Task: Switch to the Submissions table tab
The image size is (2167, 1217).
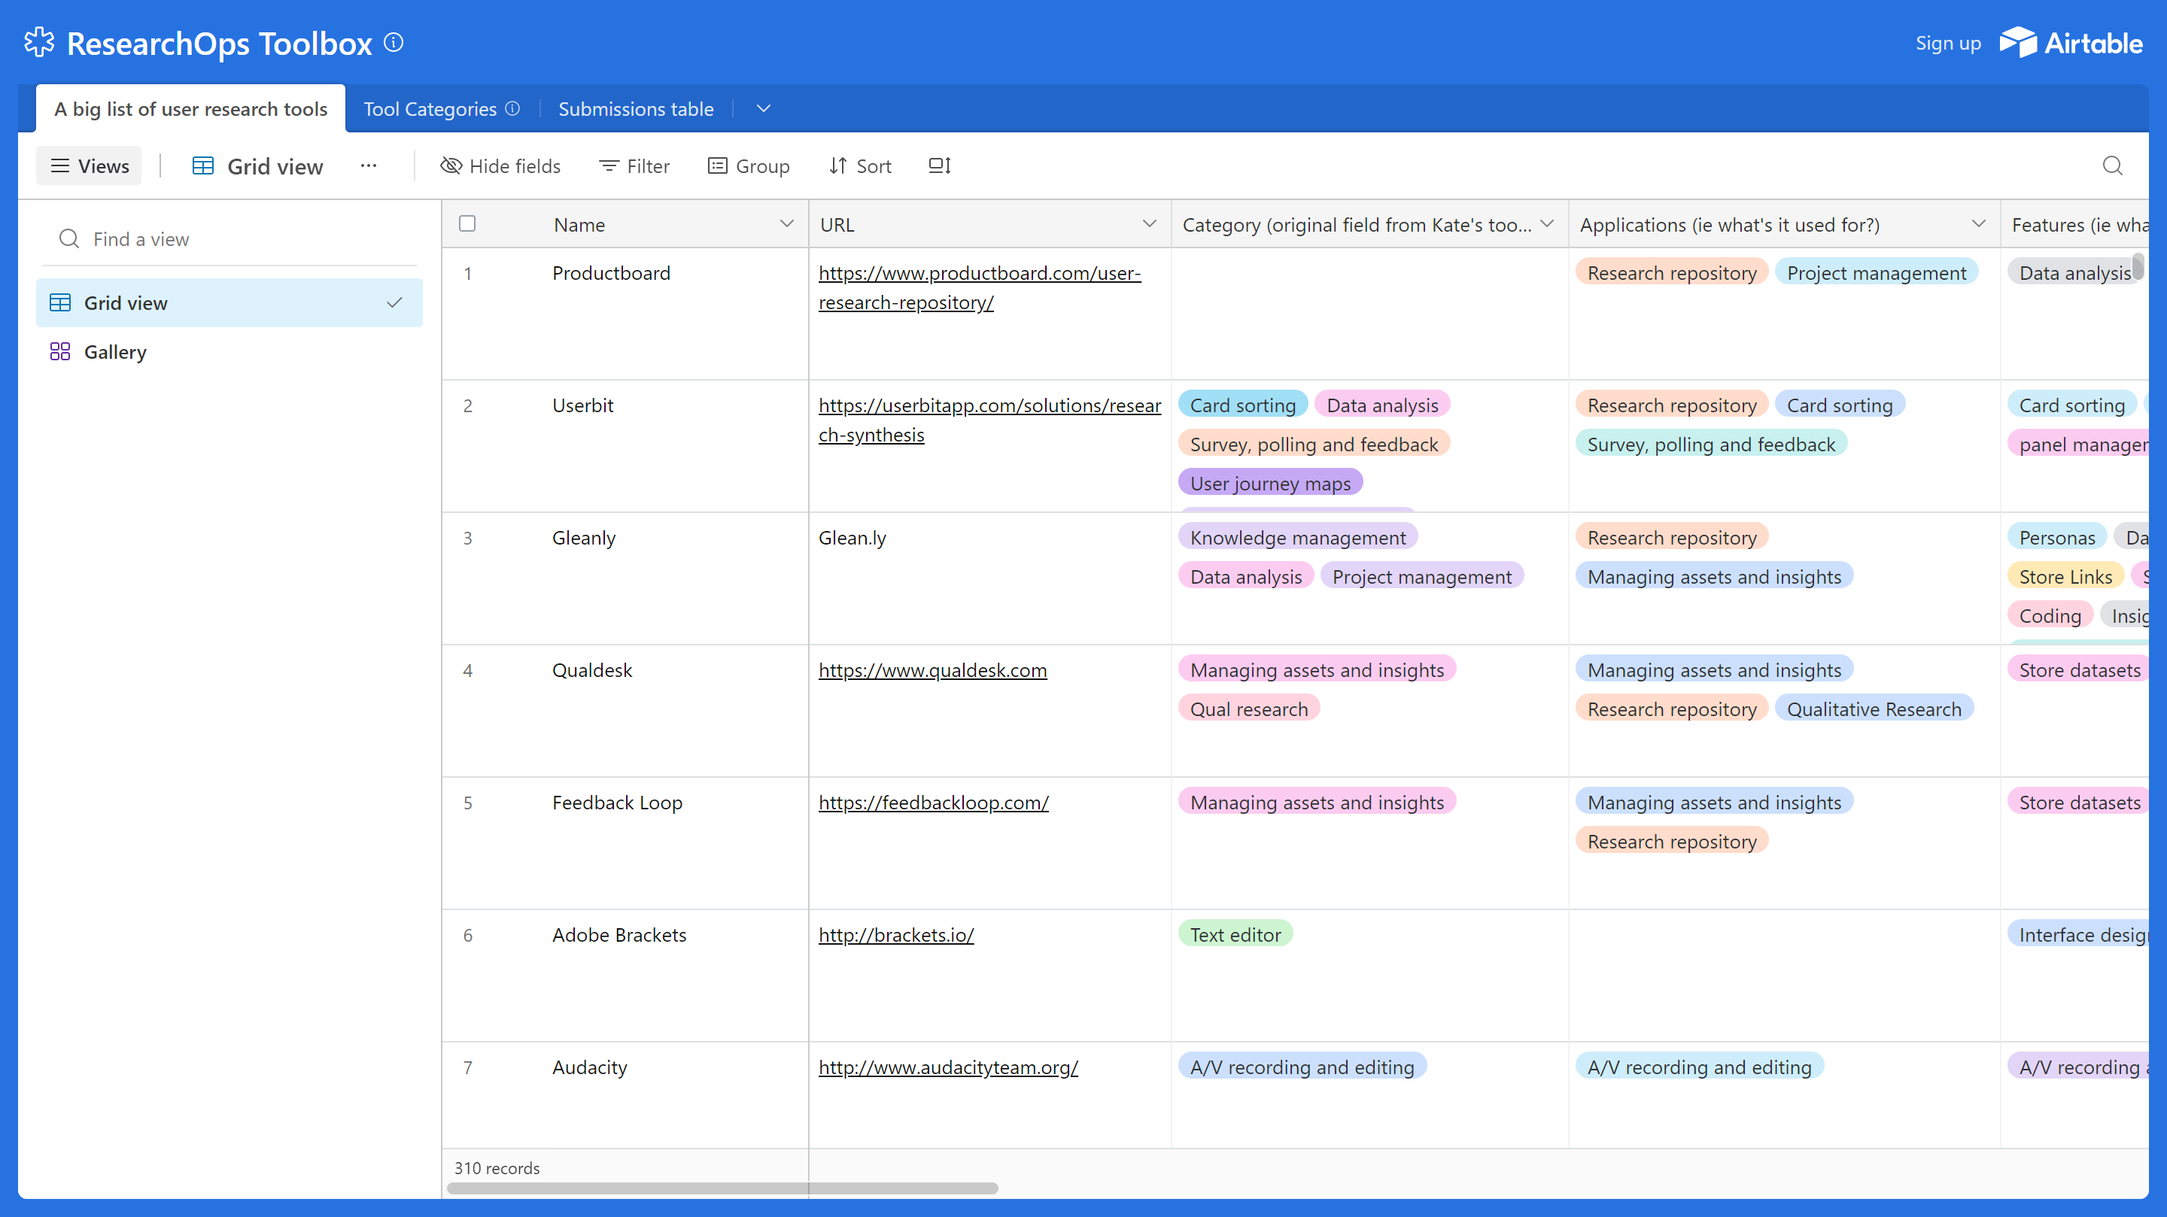Action: pos(635,108)
